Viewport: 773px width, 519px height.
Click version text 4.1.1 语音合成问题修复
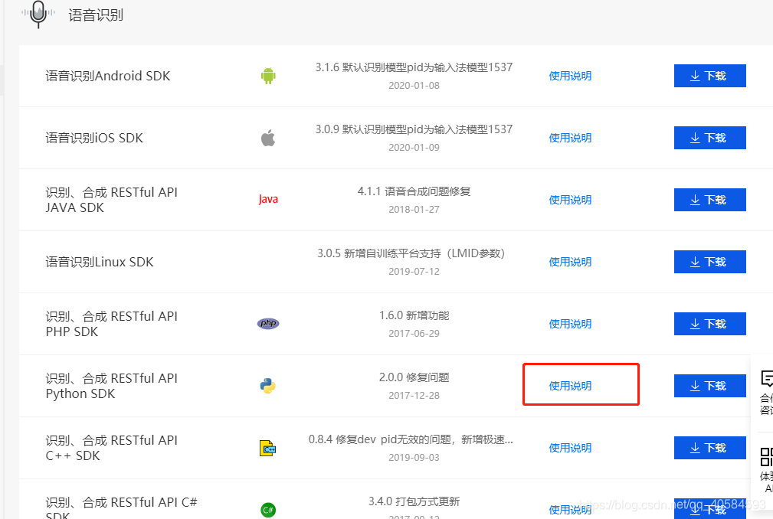pos(414,191)
